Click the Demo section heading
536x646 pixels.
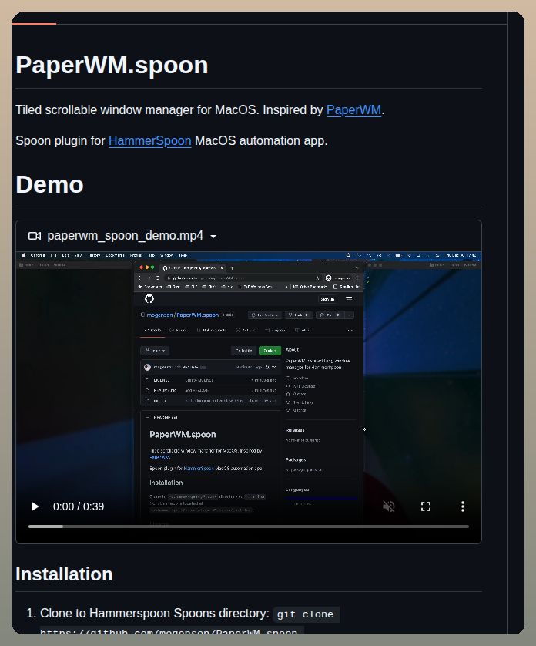[49, 184]
